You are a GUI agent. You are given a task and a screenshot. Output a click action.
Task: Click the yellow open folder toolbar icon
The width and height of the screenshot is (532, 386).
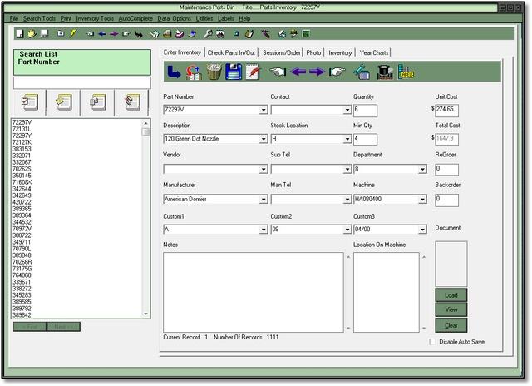click(32, 33)
